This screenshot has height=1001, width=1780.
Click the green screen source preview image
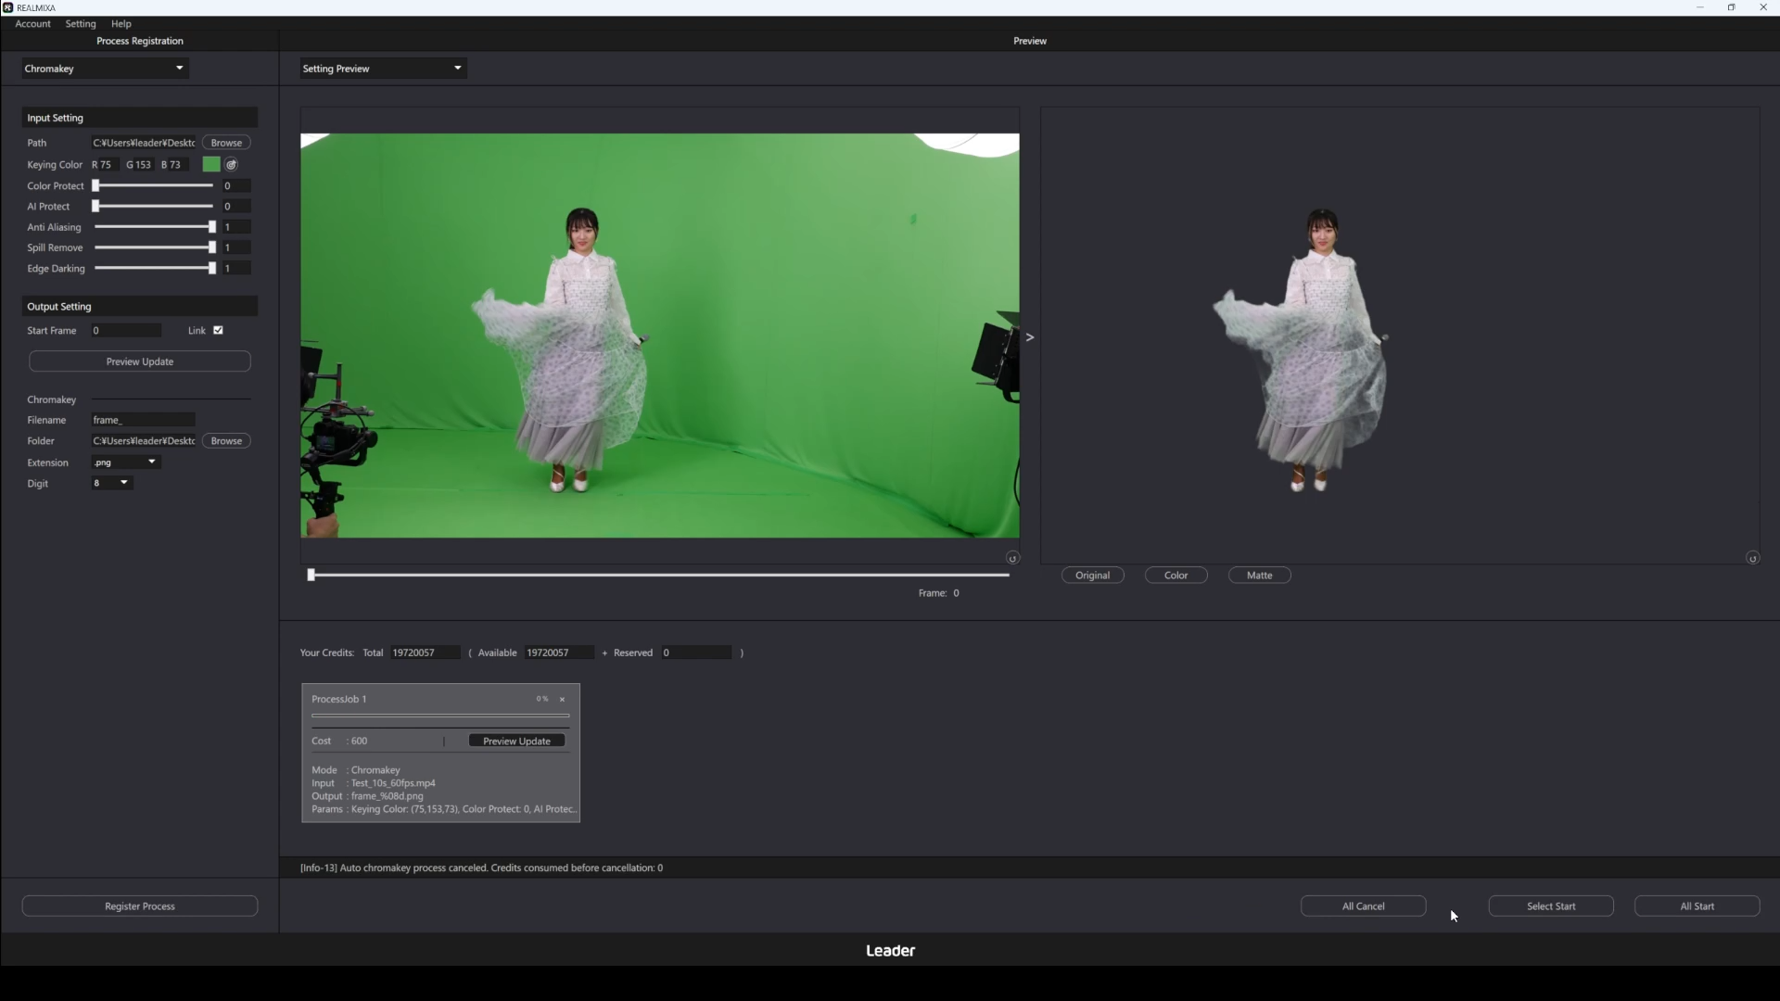click(x=659, y=336)
